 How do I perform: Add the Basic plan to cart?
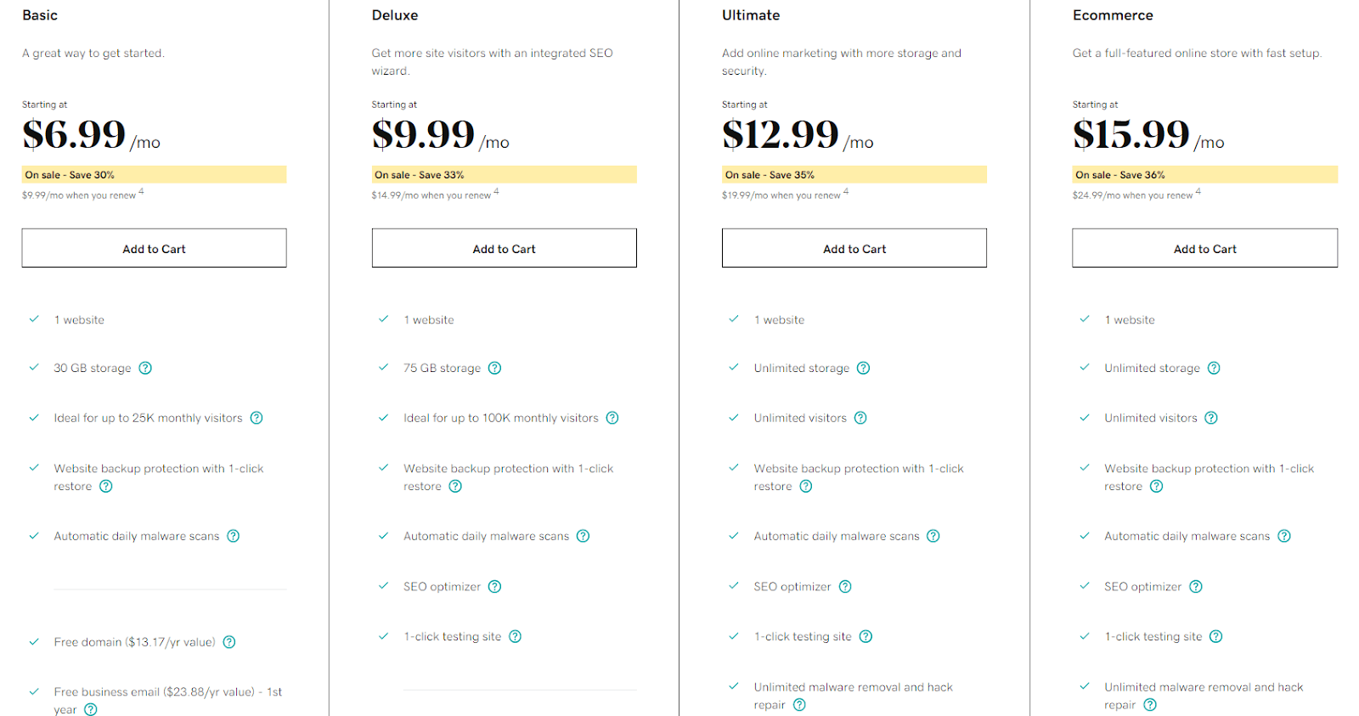[x=154, y=248]
